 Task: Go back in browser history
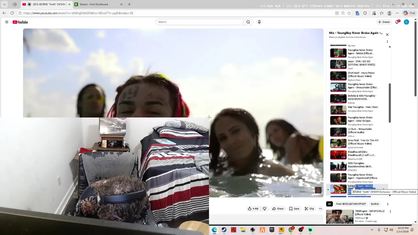click(4, 13)
